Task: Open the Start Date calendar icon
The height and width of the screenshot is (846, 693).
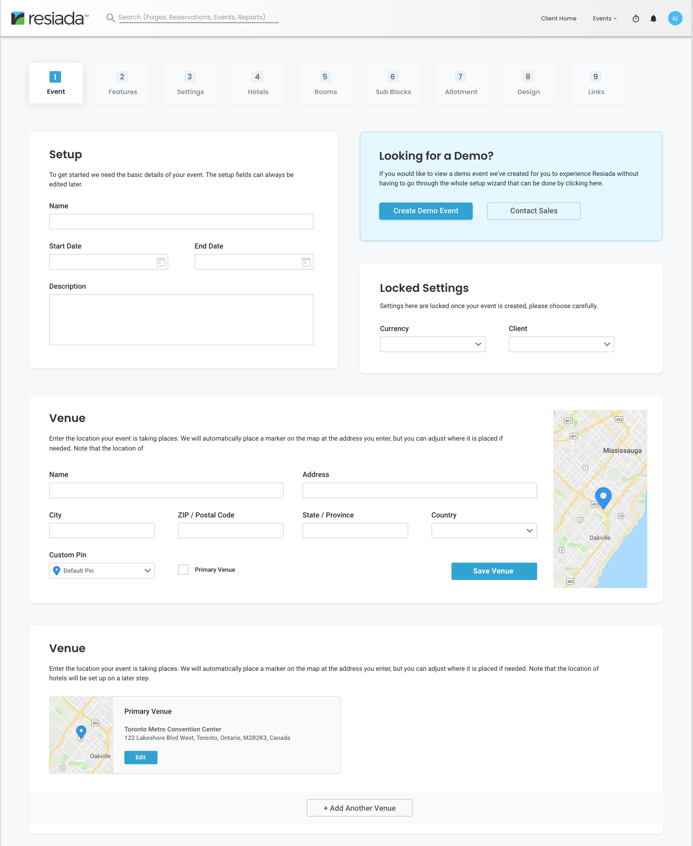Action: pos(160,262)
